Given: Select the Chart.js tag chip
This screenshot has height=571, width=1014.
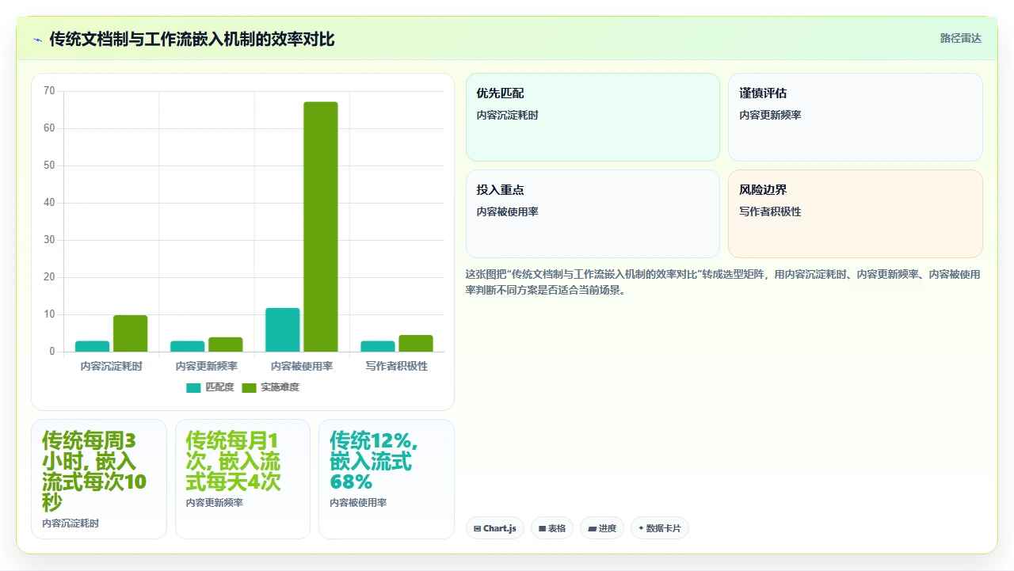Looking at the screenshot, I should pos(495,528).
